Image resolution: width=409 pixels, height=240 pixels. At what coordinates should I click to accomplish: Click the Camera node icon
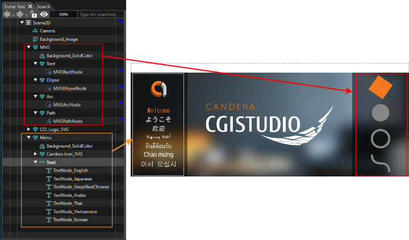coord(35,31)
